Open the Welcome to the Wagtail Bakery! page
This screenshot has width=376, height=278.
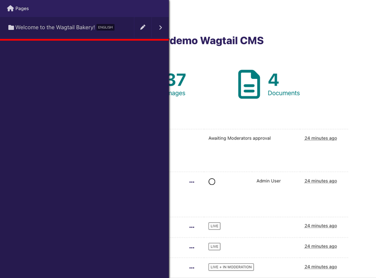coord(55,28)
